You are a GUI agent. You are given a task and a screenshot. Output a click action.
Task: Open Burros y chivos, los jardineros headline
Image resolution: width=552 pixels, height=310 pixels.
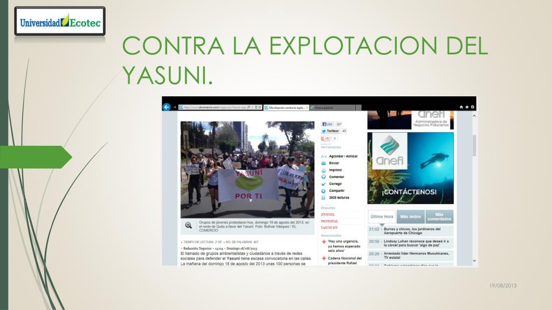412,231
